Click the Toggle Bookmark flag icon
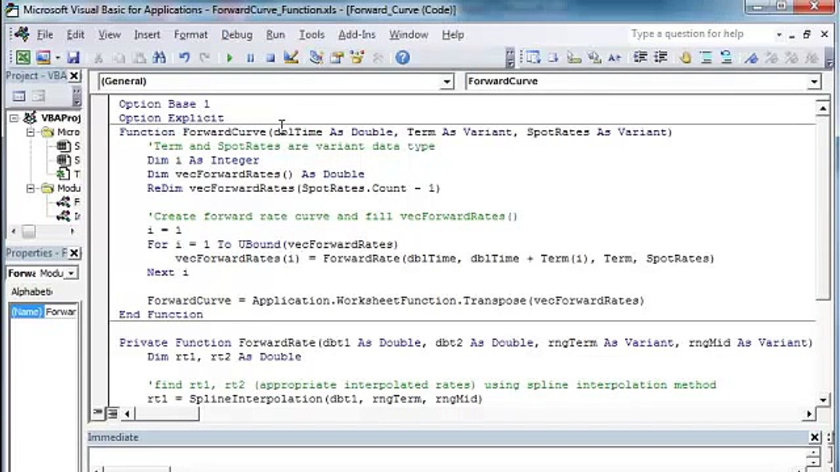840x472 pixels. [x=751, y=58]
